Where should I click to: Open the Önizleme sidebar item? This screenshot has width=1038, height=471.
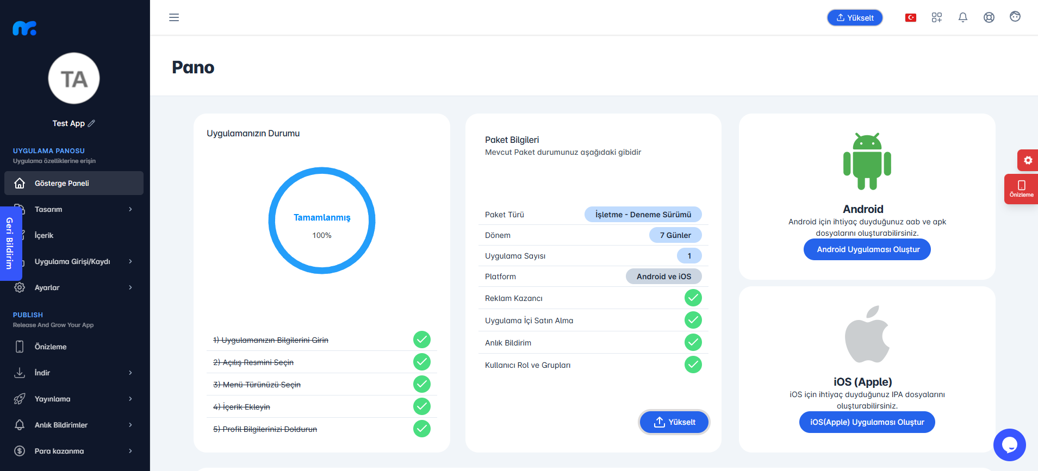click(74, 347)
